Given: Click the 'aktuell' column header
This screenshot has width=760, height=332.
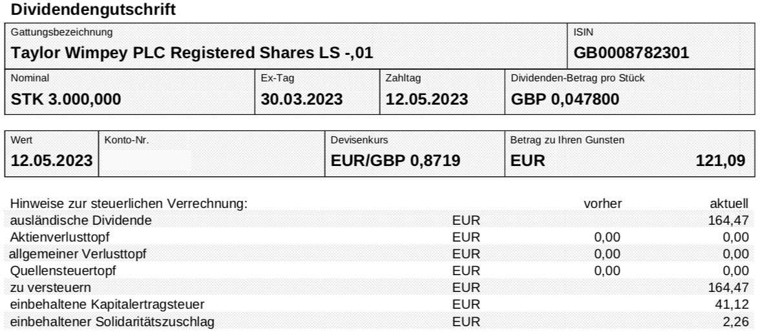Looking at the screenshot, I should 730,204.
